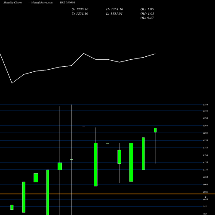Click the 985 price axis label
The image size is (215, 215).
(x=205, y=206)
